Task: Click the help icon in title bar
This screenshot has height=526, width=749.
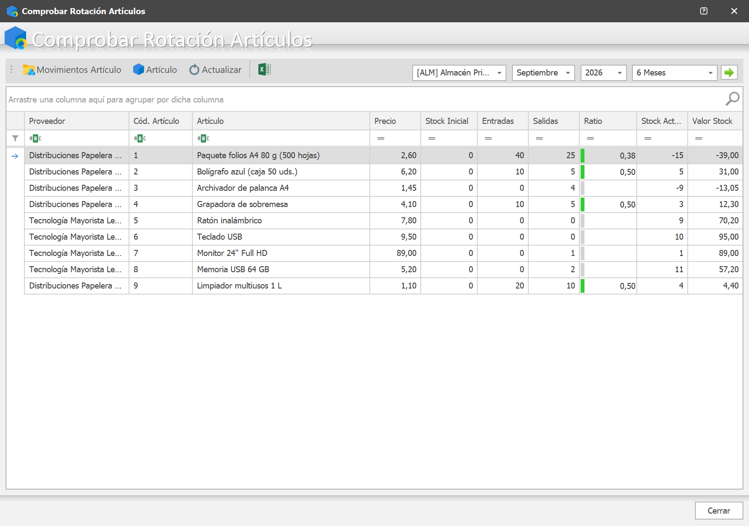Action: coord(704,11)
